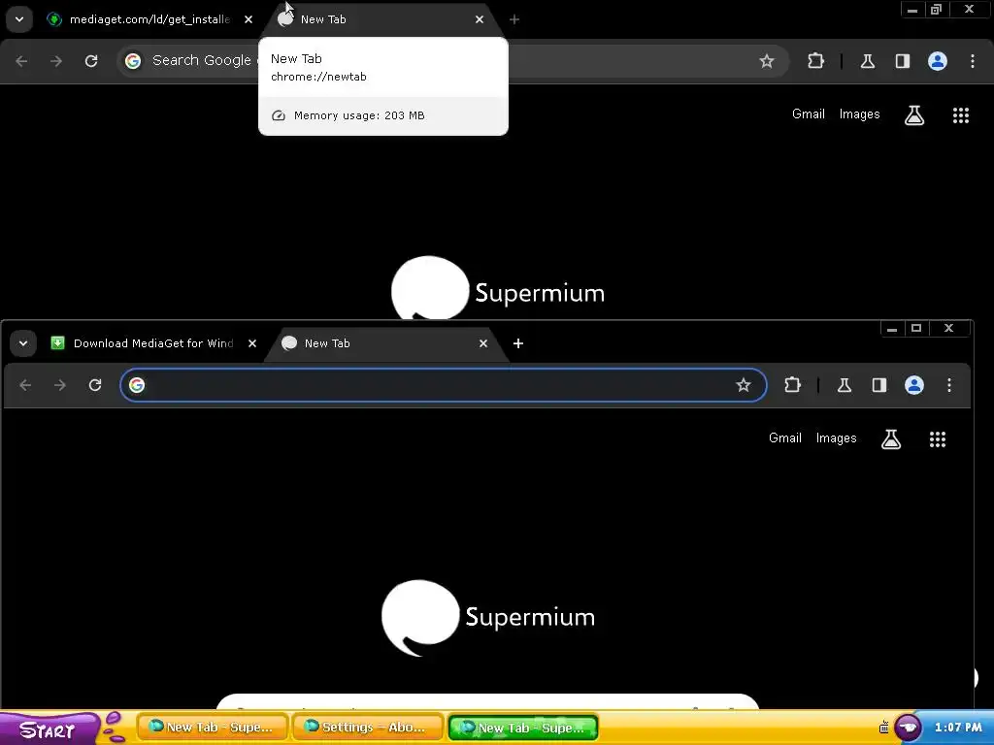Screen dimensions: 994x745
Task: Switch to first New Tab - Supe... taskbar button
Action: tap(213, 728)
